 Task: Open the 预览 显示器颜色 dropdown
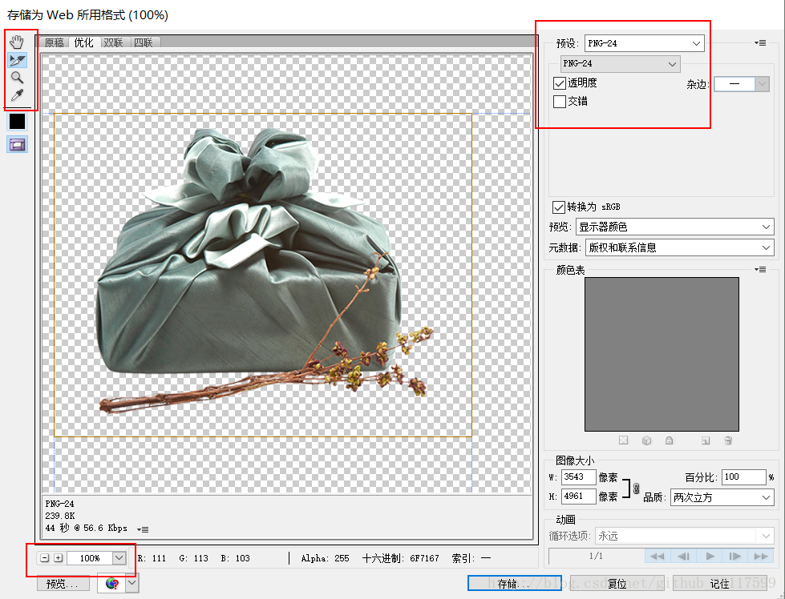tap(674, 227)
